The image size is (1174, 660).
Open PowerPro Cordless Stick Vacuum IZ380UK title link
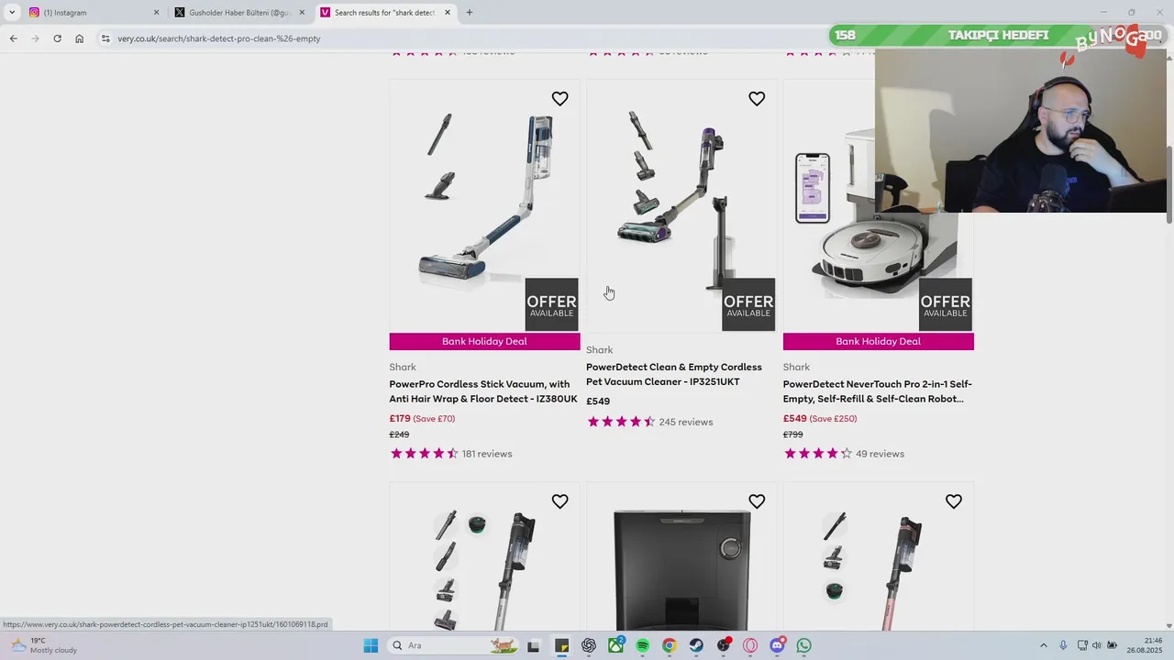point(483,391)
